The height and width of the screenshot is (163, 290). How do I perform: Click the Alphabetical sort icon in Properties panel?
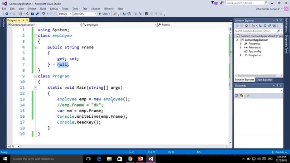(x=242, y=96)
